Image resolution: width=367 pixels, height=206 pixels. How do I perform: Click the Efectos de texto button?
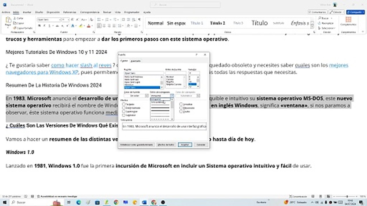166,145
